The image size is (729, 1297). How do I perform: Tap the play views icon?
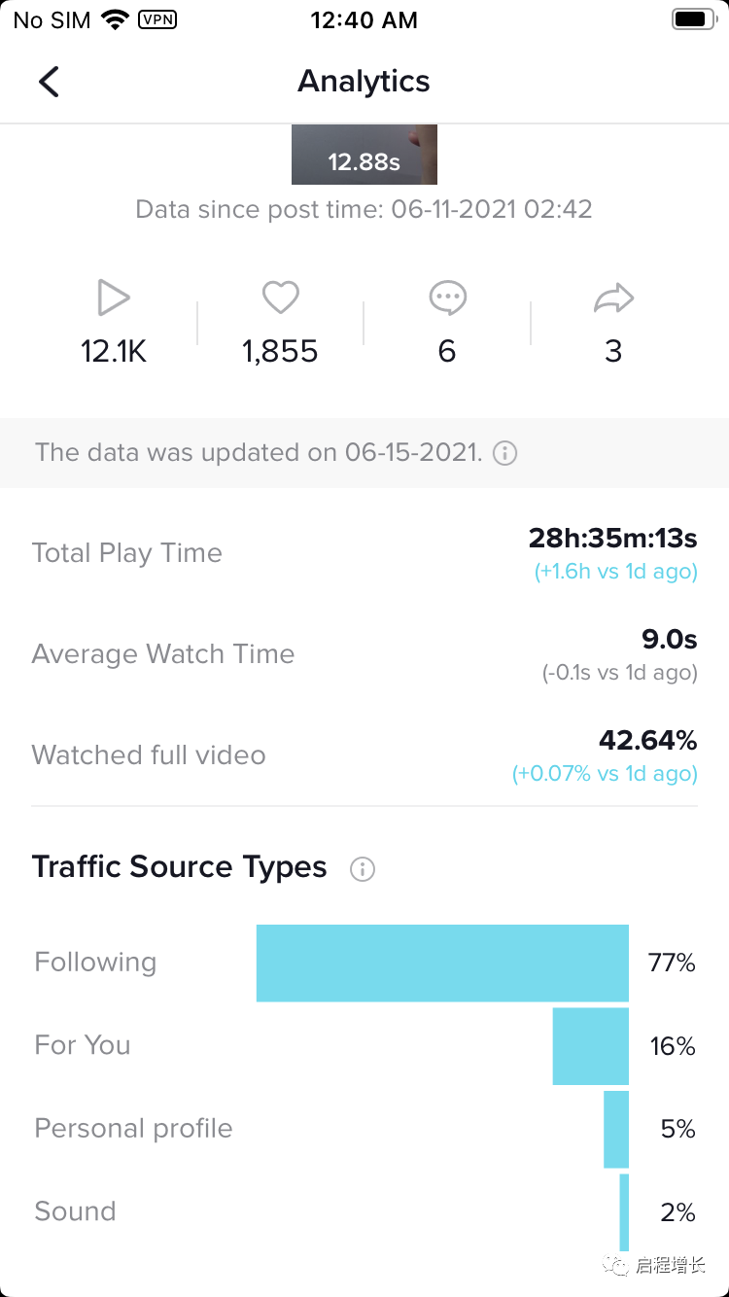pos(114,298)
